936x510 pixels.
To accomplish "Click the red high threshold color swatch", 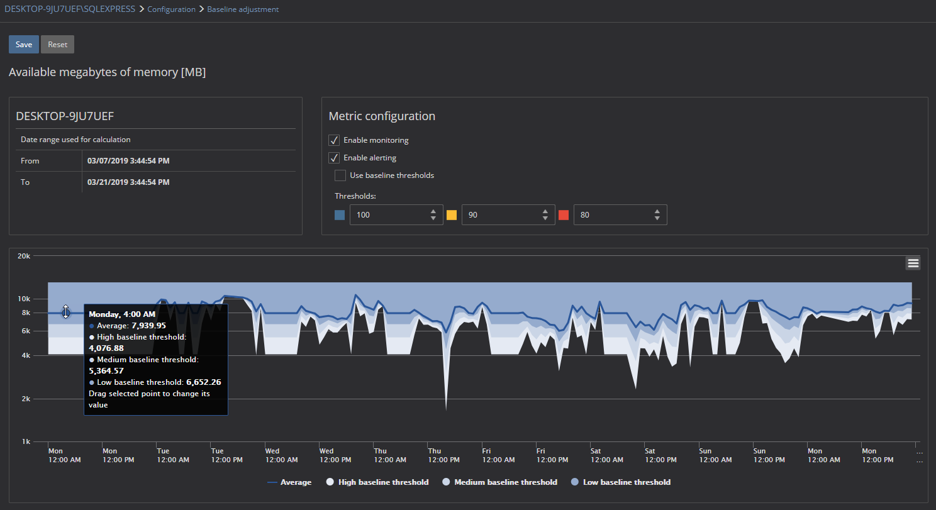I will [564, 215].
